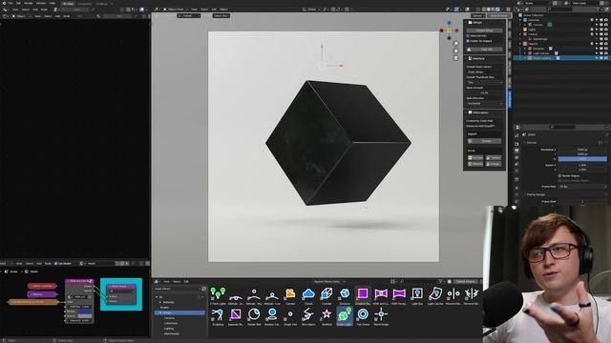Click the viewport zoom gizmo icon
Image resolution: width=611 pixels, height=343 pixels.
(x=456, y=44)
